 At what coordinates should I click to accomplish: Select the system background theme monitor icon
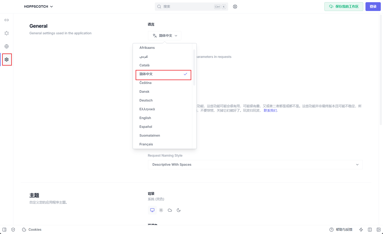click(x=152, y=210)
